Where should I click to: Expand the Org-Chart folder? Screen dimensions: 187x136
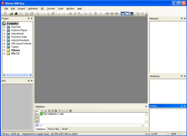(4, 27)
